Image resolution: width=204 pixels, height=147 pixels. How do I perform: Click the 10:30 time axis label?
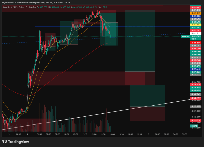tap(67, 134)
